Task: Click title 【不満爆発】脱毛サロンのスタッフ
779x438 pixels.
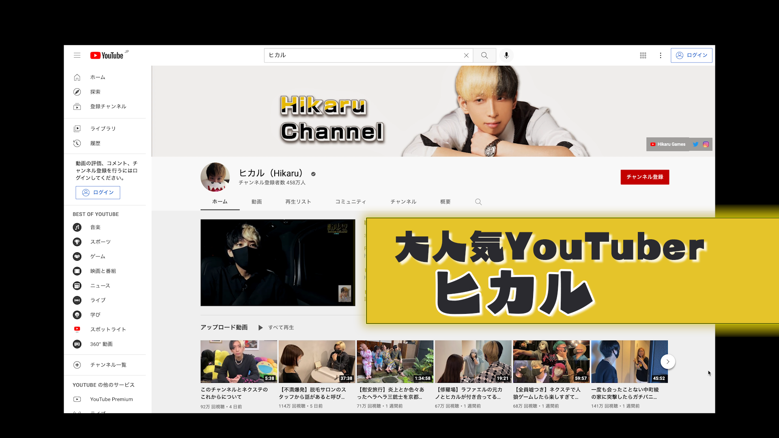Action: 312,393
